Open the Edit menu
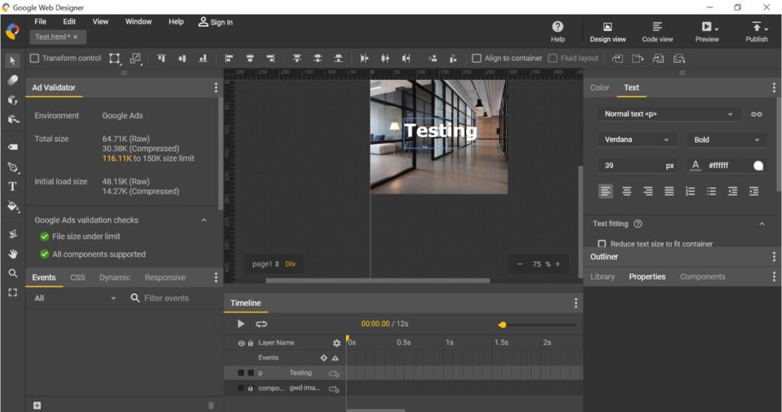This screenshot has height=412, width=782. 69,21
